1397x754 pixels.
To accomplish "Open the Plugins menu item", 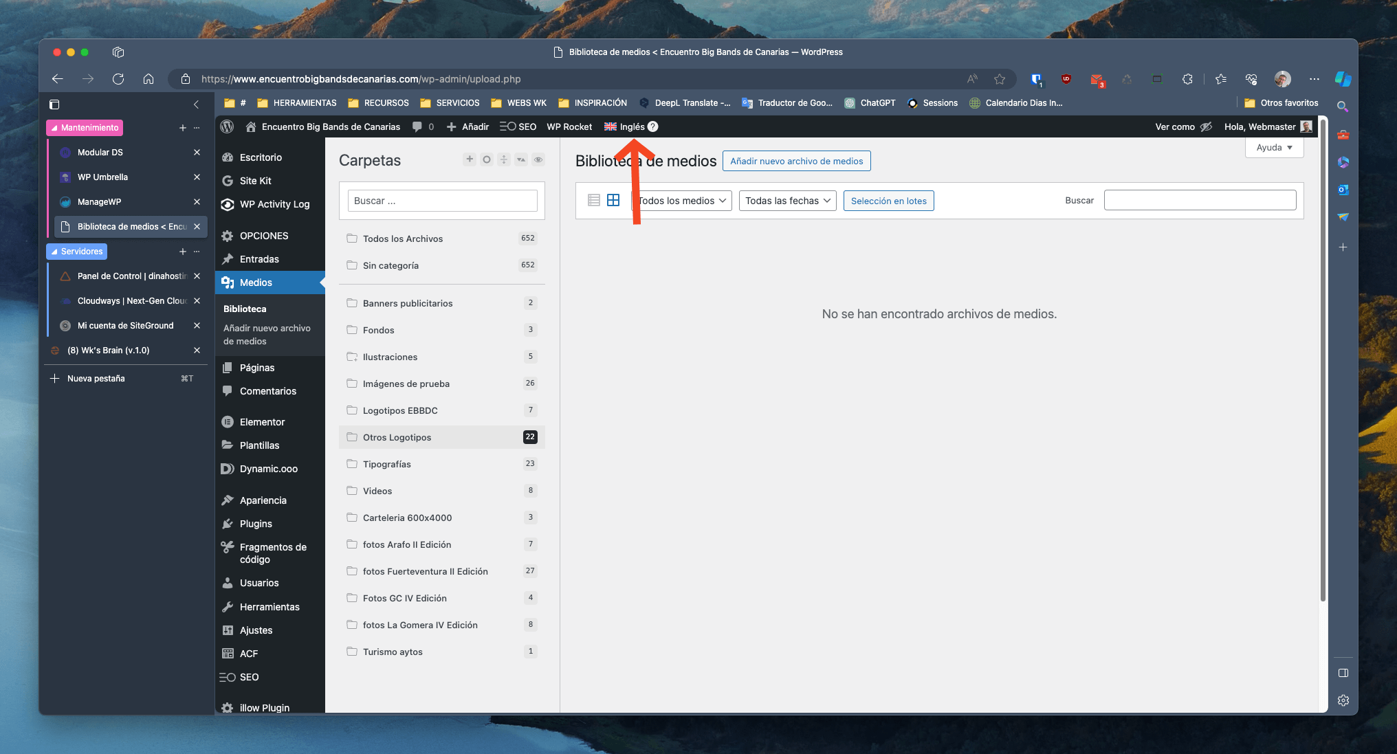I will 269,524.
